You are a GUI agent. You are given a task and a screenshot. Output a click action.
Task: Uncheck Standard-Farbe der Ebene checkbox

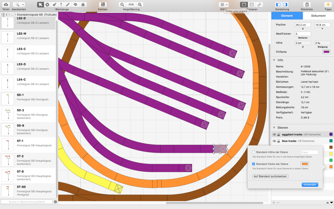pos(254,164)
